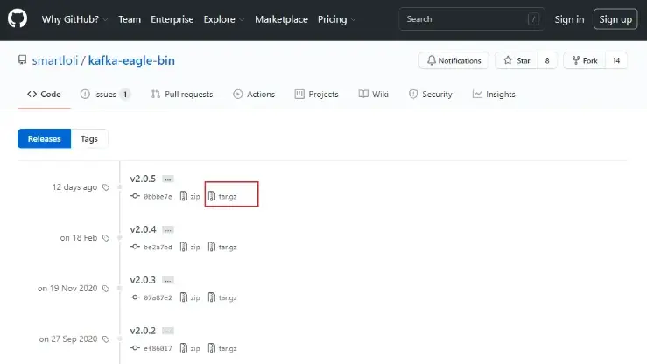
Task: Click the tag icon beside 12 days ago
Action: click(106, 187)
